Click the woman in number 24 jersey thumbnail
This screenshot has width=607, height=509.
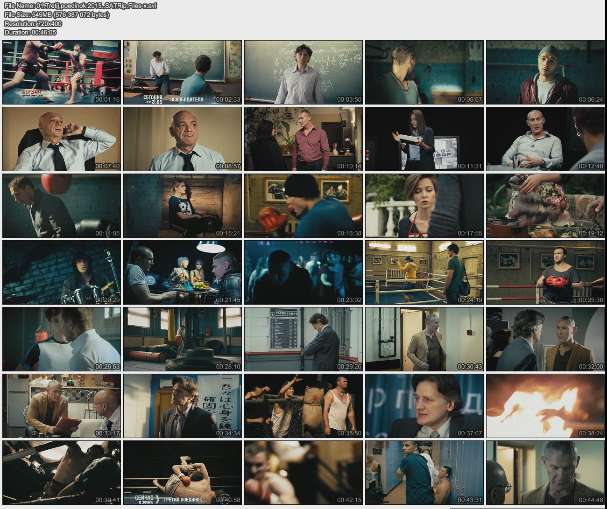183,206
